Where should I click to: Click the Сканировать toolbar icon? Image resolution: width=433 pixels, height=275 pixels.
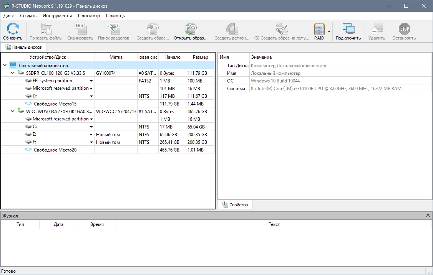(x=80, y=29)
